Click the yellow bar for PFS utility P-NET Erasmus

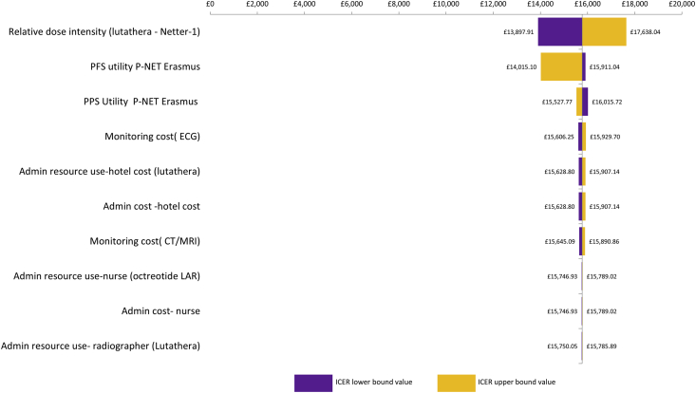pyautogui.click(x=561, y=66)
